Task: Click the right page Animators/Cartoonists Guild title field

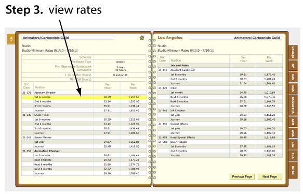Action: click(x=235, y=38)
